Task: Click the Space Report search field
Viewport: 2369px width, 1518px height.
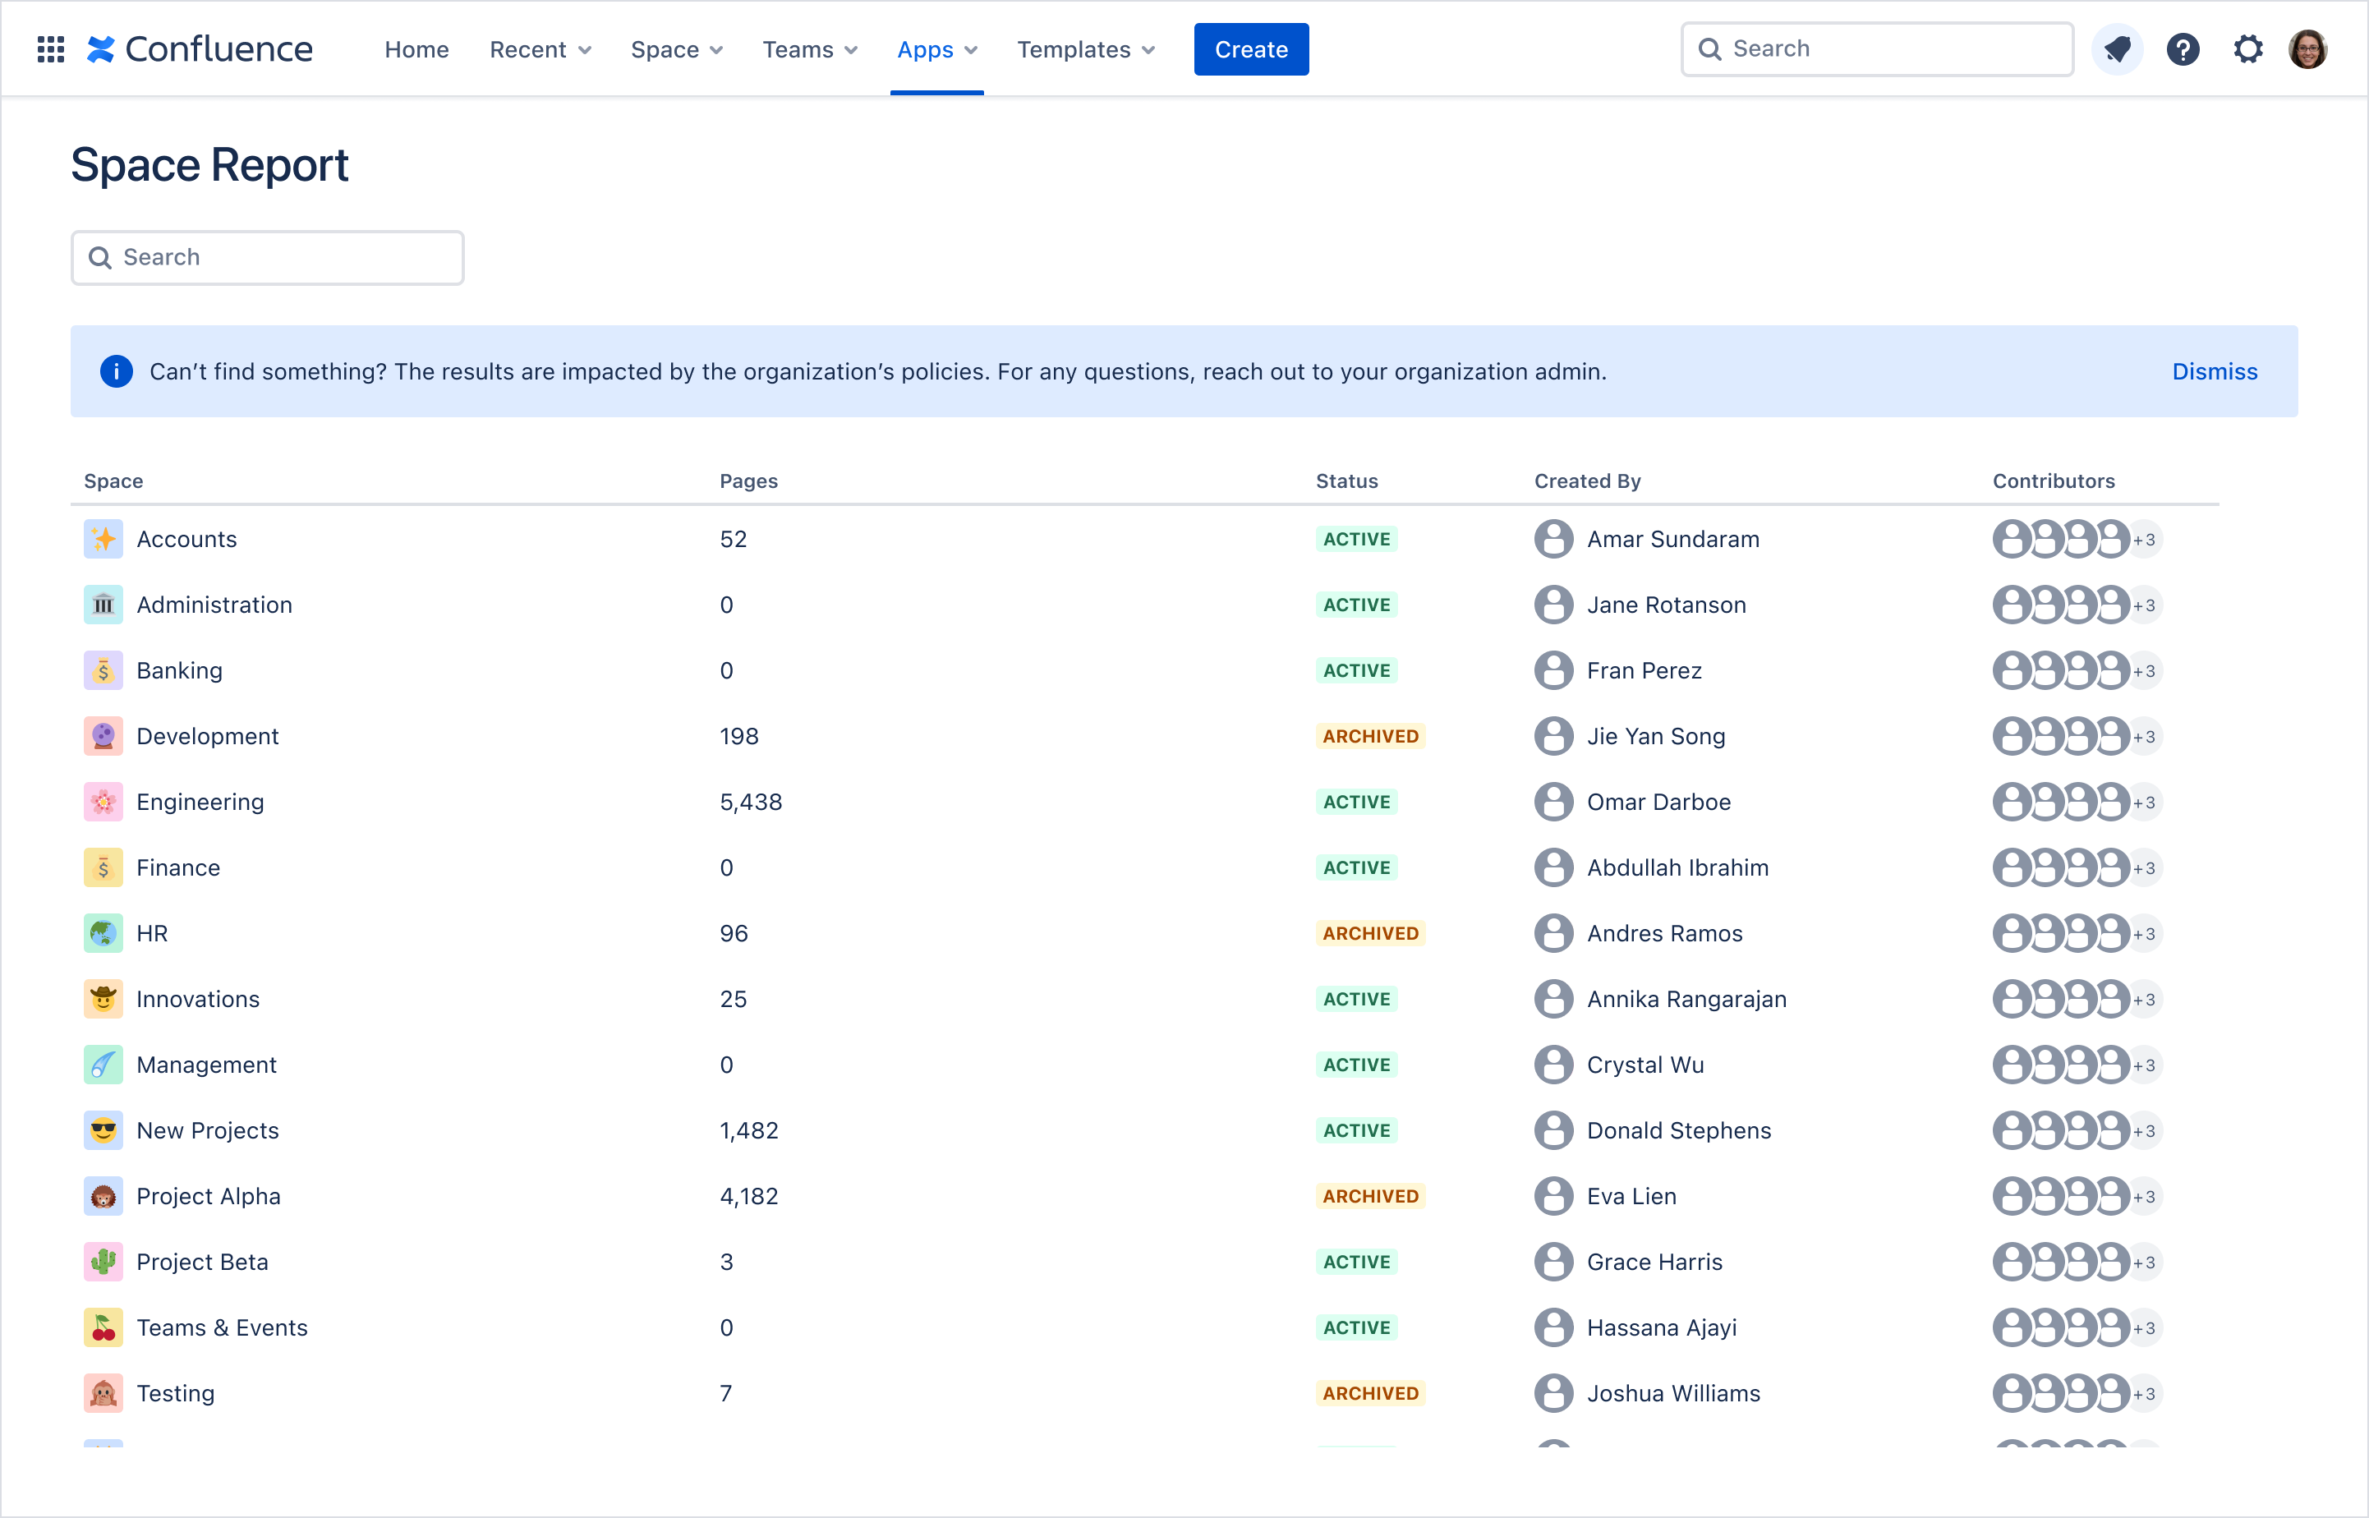Action: click(x=267, y=258)
